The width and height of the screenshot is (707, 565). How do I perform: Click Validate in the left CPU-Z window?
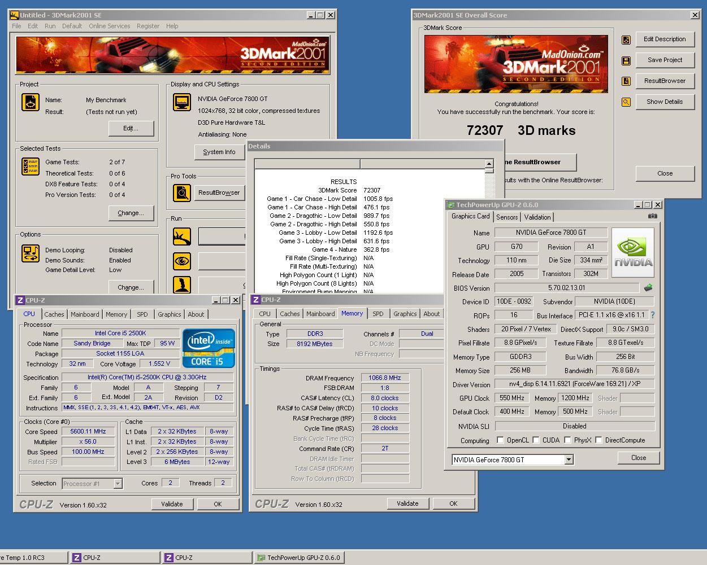(172, 504)
